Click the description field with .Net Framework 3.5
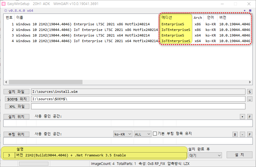Screen dimensions: 256x167 pos(101,155)
